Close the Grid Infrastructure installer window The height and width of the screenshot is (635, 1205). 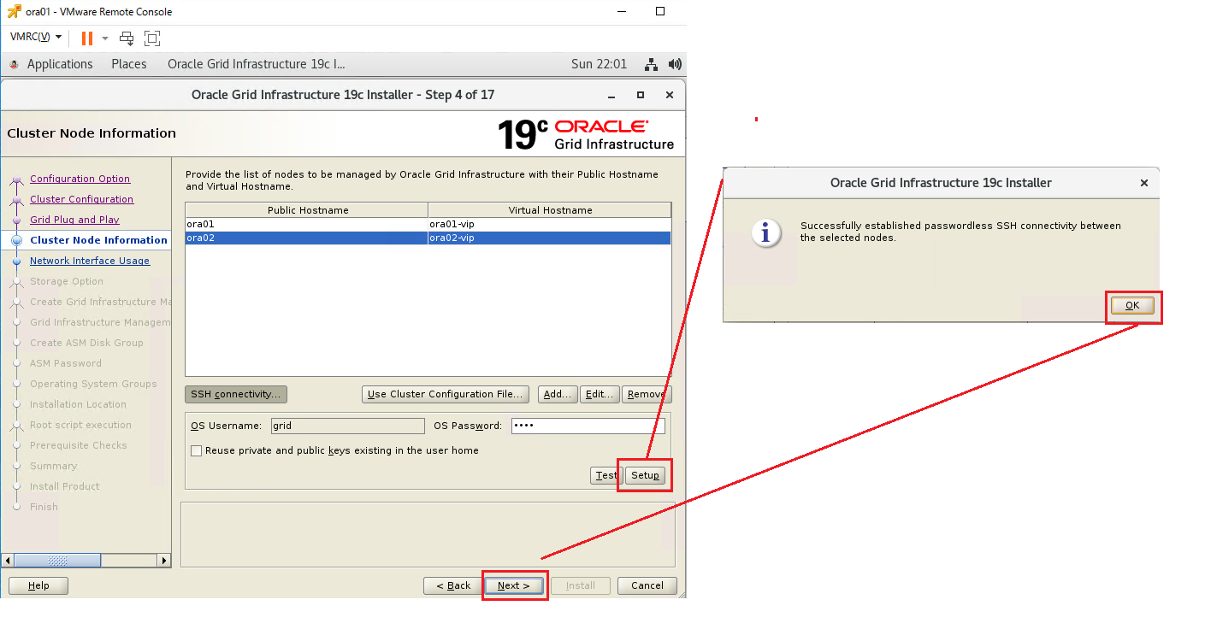pos(670,95)
